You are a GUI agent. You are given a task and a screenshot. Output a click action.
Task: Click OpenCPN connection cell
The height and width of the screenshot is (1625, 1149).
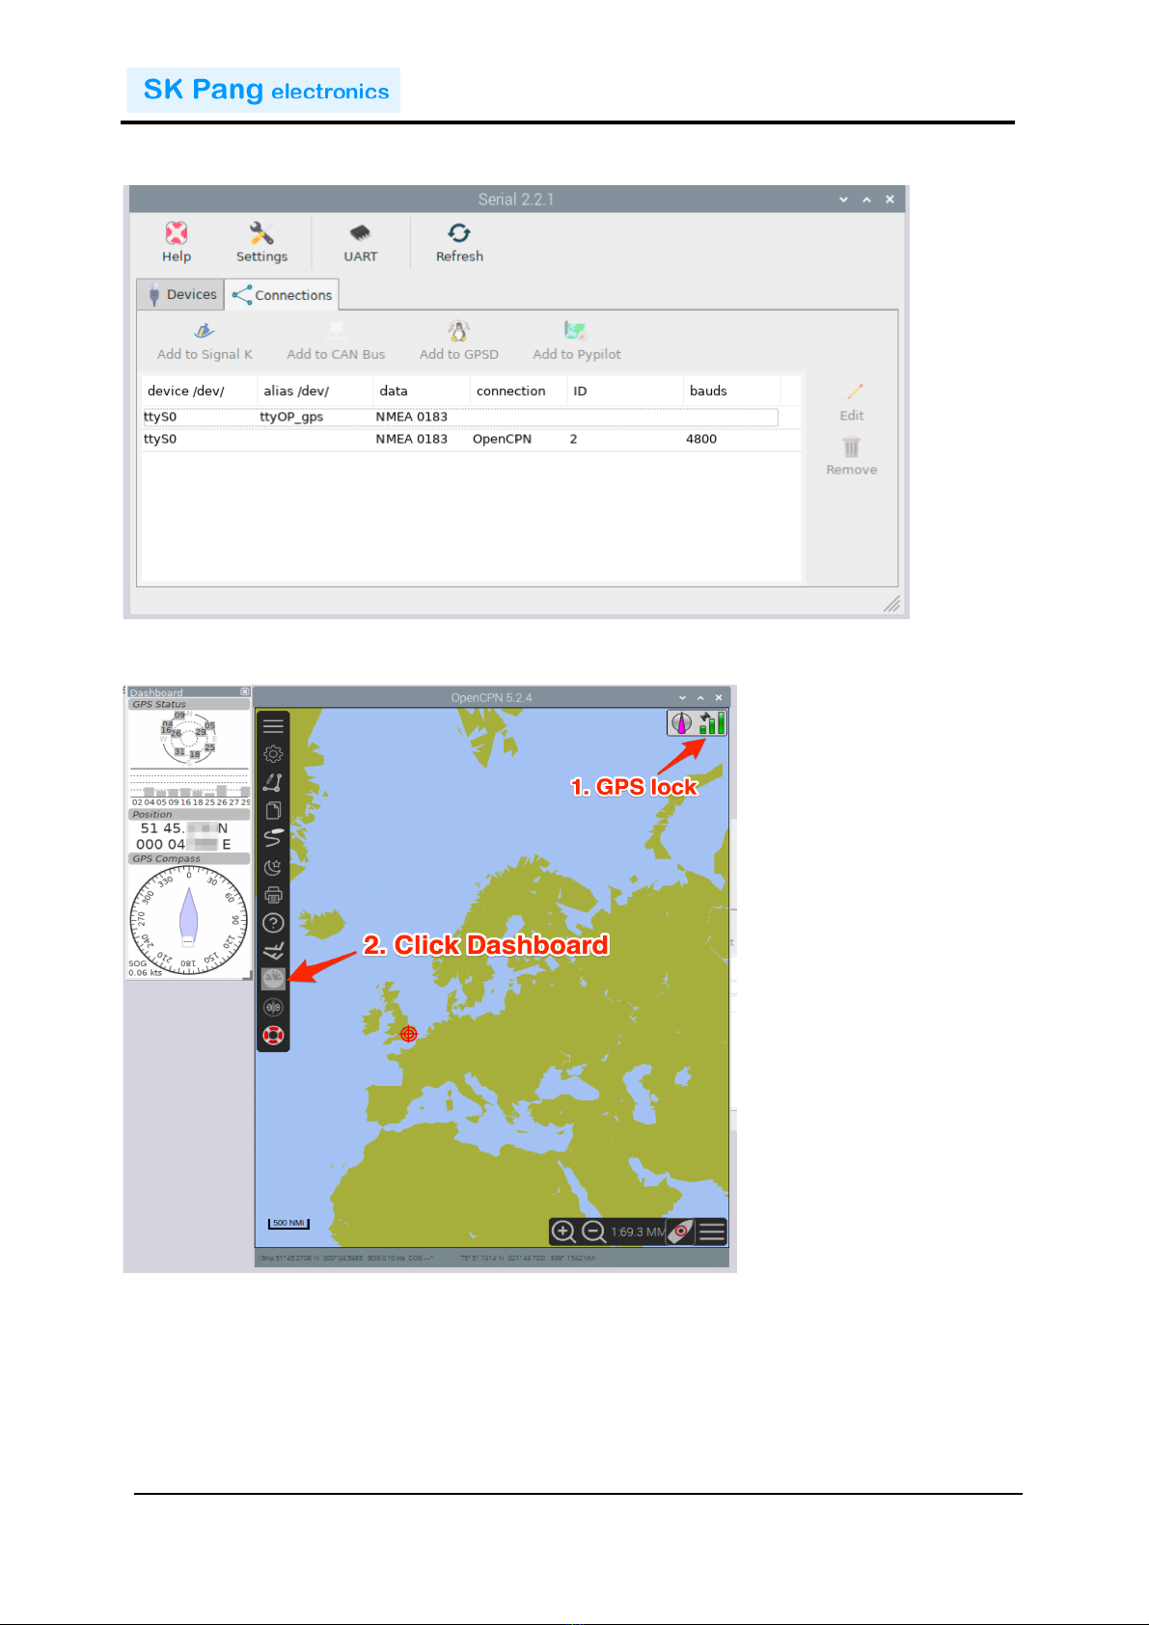pyautogui.click(x=502, y=439)
